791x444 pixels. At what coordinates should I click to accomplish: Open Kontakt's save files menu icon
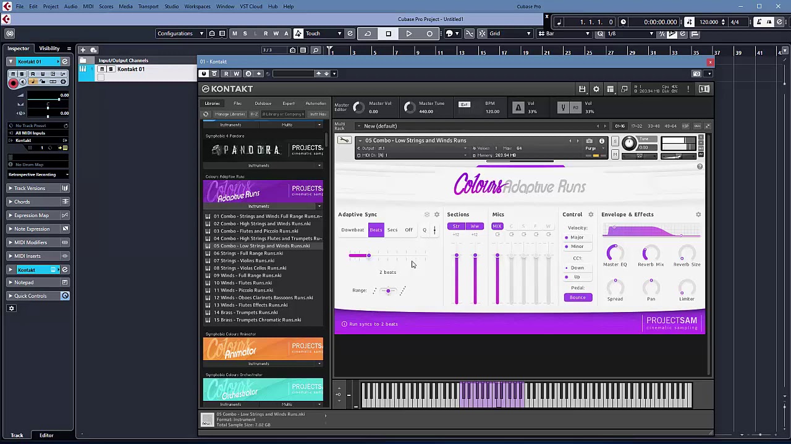[x=582, y=89]
